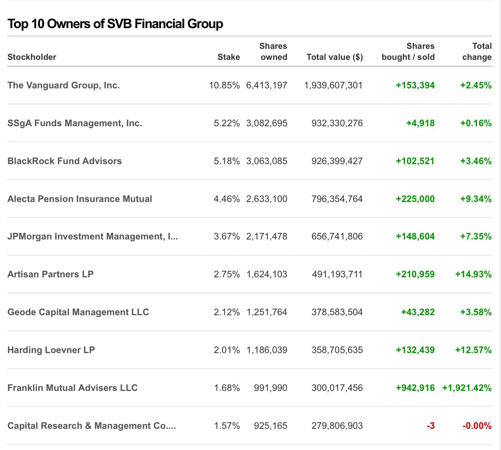Select the Shares owned column header
This screenshot has height=450, width=501.
pyautogui.click(x=273, y=52)
